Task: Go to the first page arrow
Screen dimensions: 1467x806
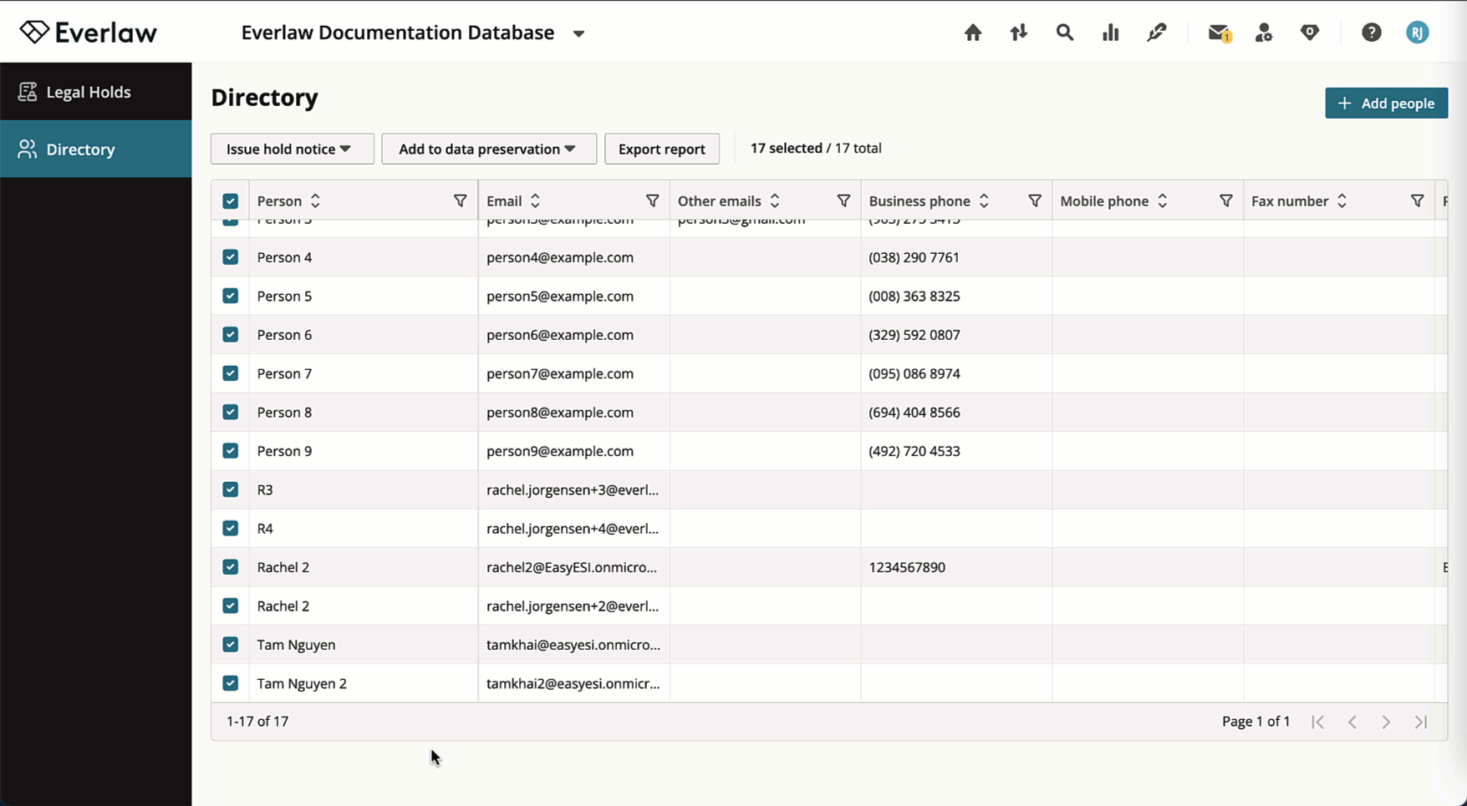Action: coord(1317,722)
